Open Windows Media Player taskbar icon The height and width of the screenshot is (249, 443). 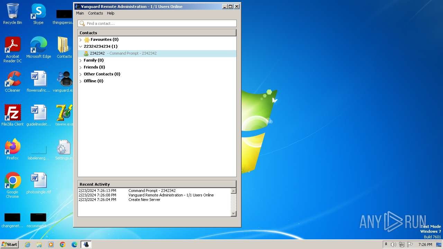51,245
